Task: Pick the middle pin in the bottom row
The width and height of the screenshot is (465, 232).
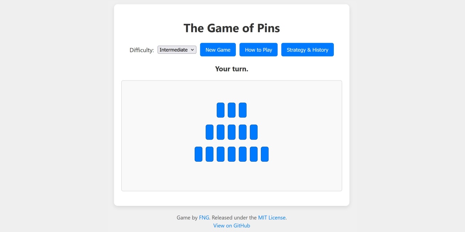Action: click(x=231, y=154)
